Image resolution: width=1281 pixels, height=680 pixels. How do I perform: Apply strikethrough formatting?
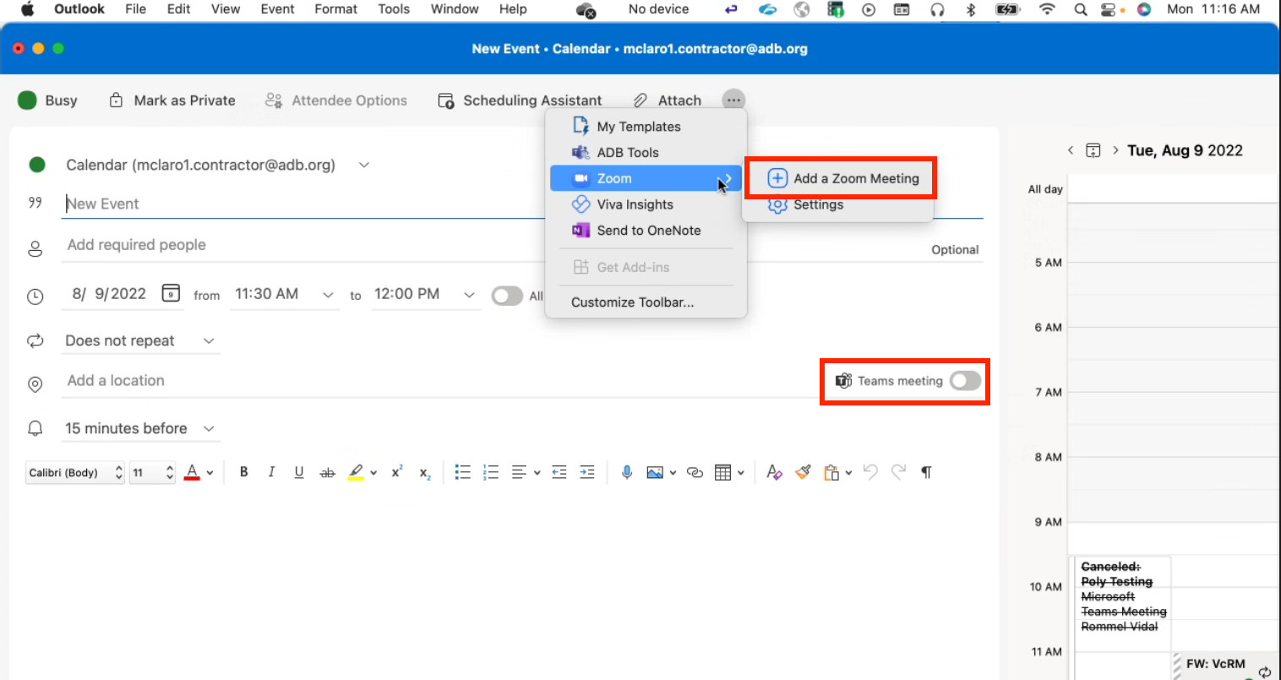point(328,472)
